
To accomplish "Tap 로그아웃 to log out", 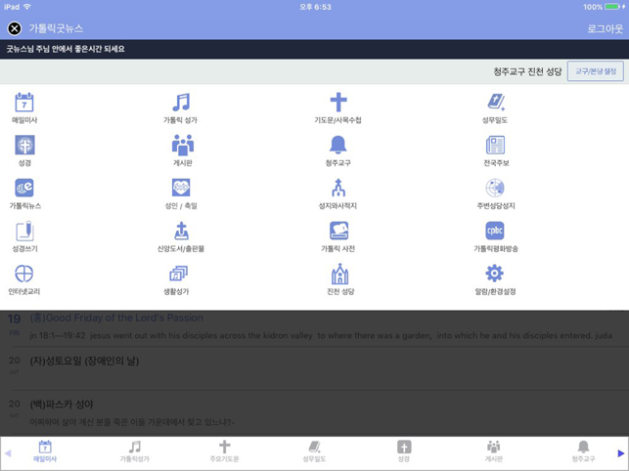I will coord(605,29).
